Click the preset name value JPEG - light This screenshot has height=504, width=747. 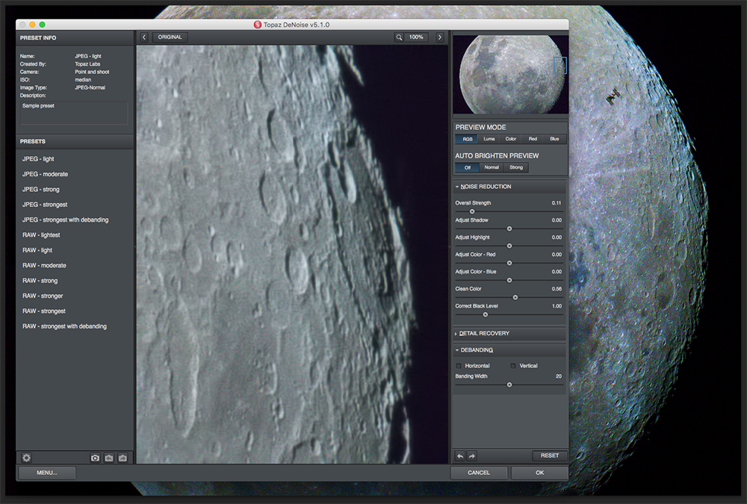88,56
